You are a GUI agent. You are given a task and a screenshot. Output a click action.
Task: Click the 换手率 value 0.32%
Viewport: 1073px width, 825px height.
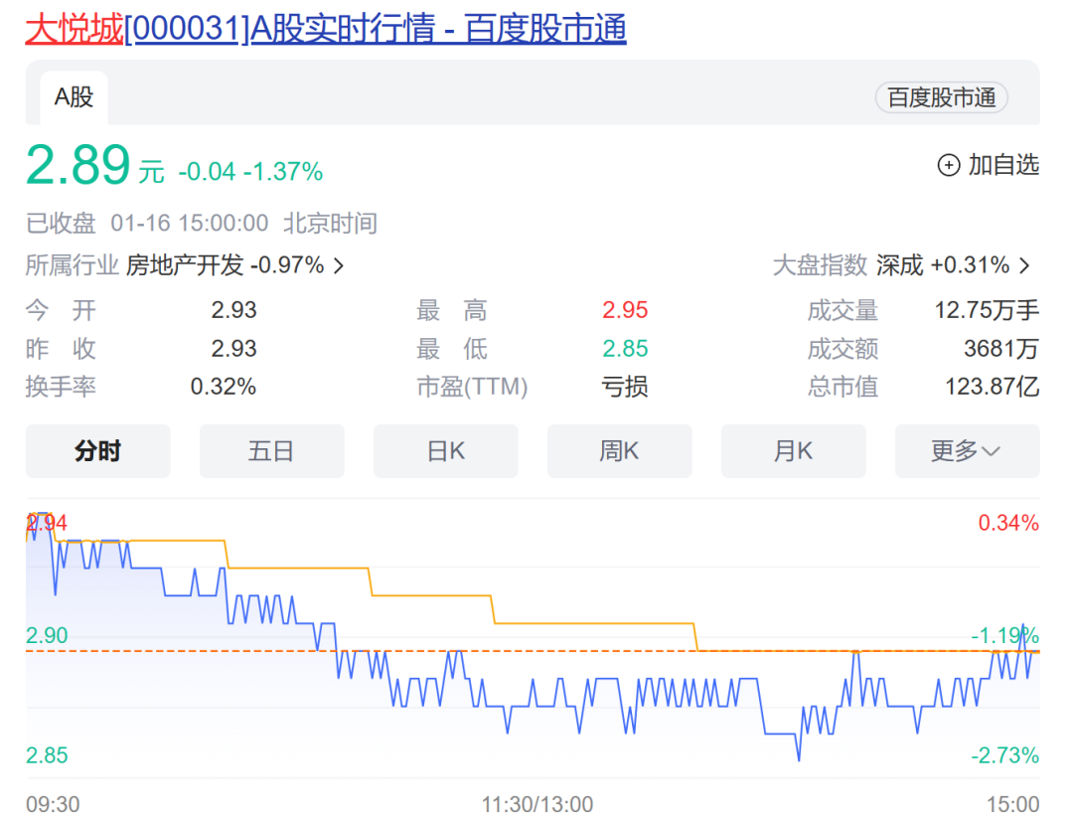(224, 387)
